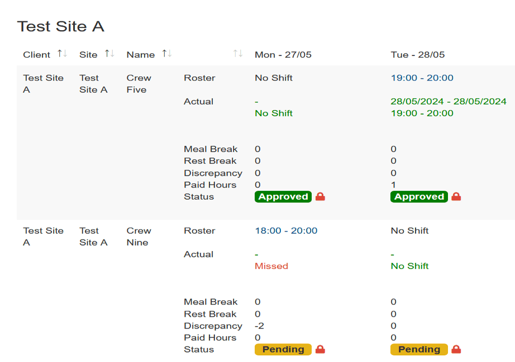Viewport: 515px width, 362px height.
Task: Open Crew Nine's Tuesday Pending status badge
Action: click(x=419, y=349)
